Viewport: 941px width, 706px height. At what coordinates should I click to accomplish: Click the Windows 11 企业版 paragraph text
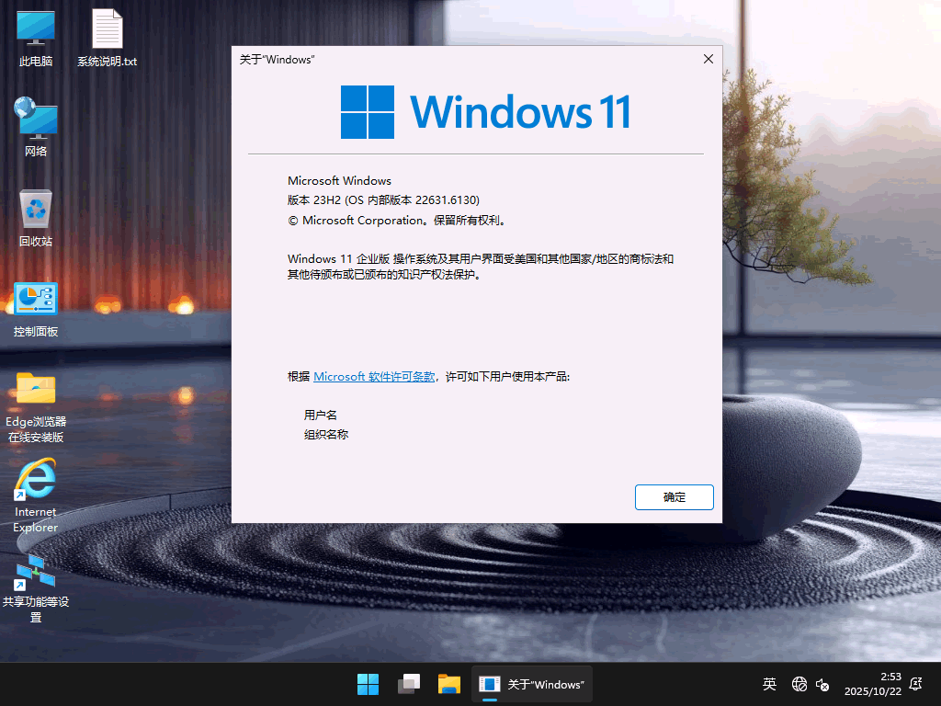pos(481,267)
